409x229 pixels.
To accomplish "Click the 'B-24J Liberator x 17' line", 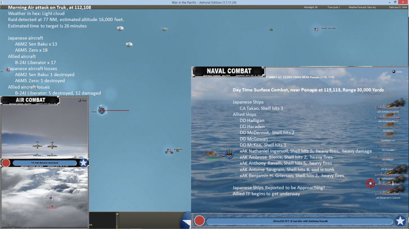I will point(35,63).
